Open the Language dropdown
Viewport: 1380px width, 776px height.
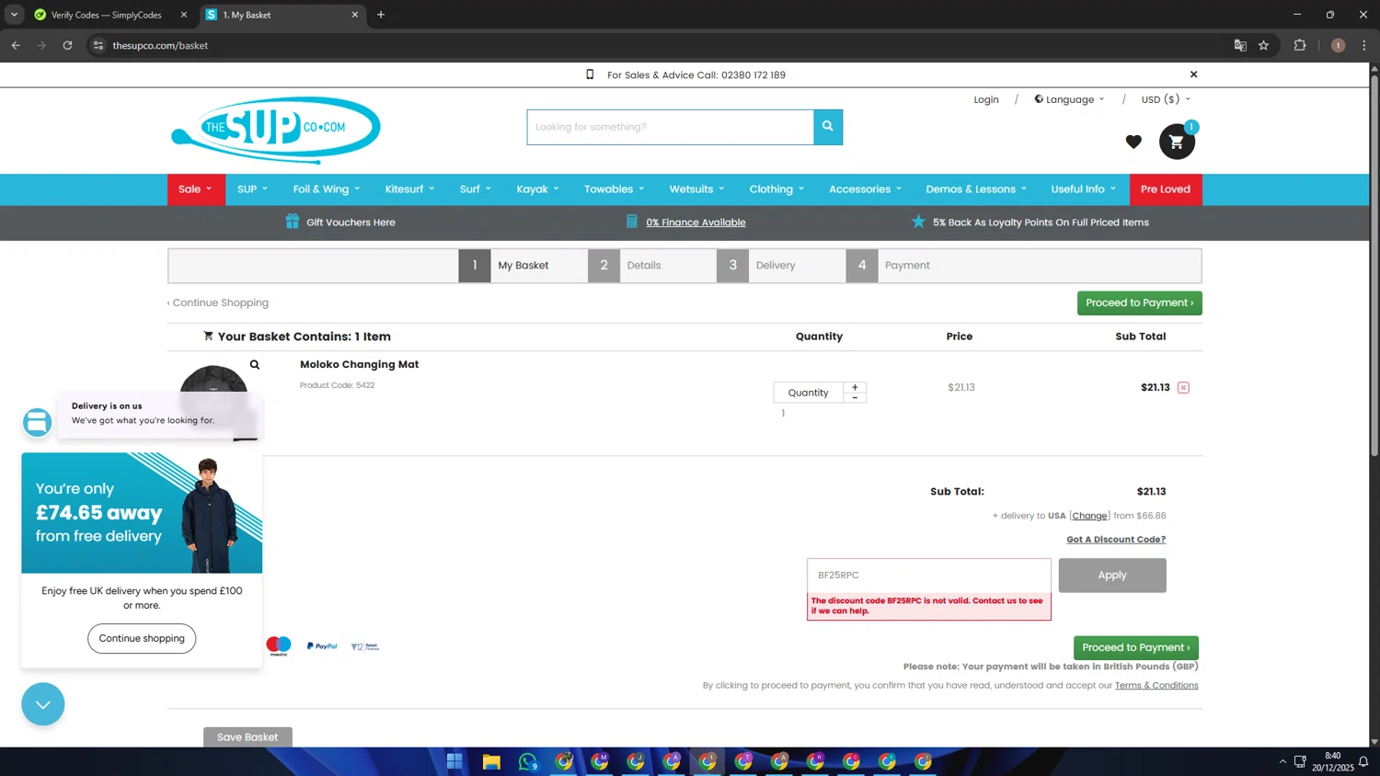(x=1069, y=99)
